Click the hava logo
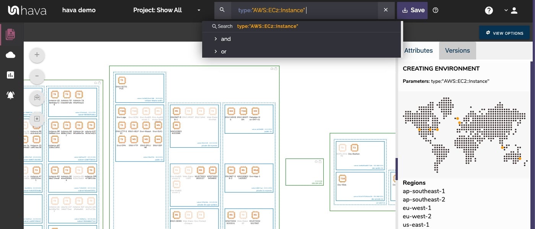Image resolution: width=535 pixels, height=229 pixels. click(27, 10)
